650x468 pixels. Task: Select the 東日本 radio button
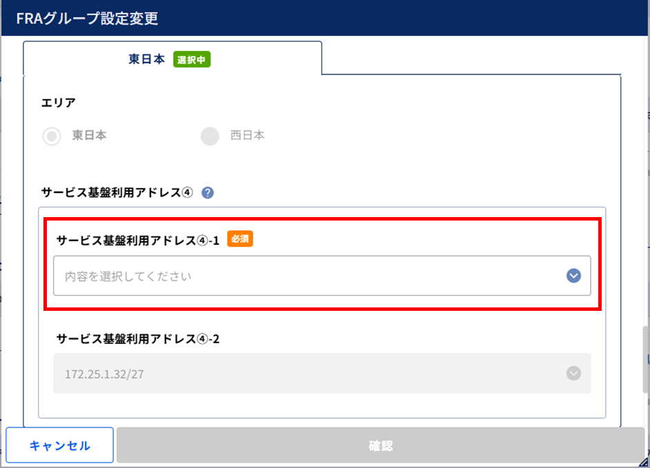[52, 136]
